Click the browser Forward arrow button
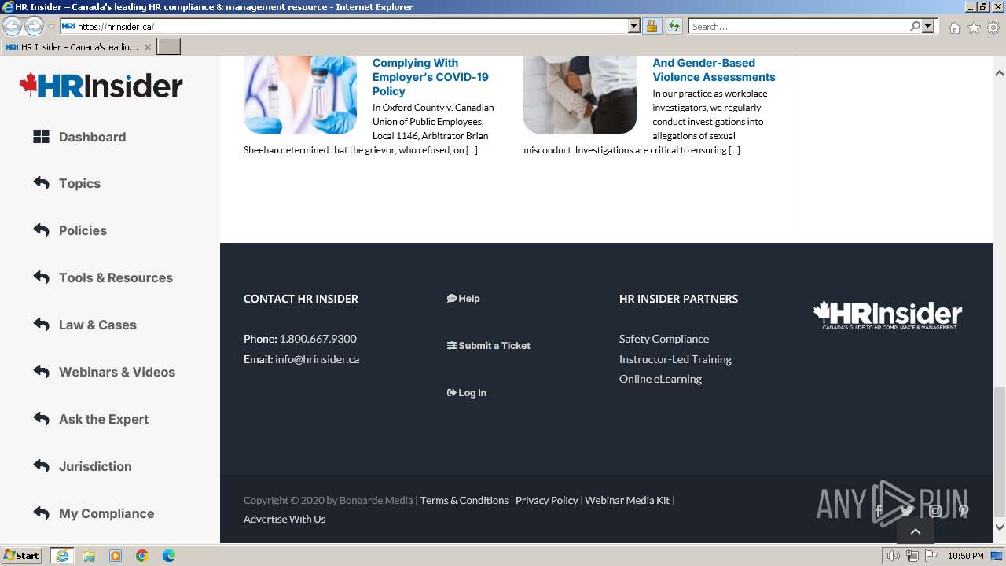This screenshot has width=1006, height=566. tap(34, 26)
